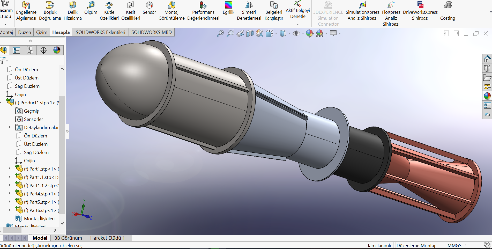Select the Montaj İlişkileri item with paperclip icon

[x=35, y=219]
